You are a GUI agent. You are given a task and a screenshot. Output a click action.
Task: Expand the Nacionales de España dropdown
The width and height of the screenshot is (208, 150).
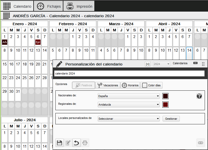129,96
